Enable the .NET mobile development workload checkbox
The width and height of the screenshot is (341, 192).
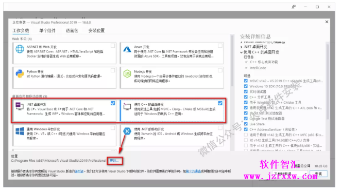220,128
